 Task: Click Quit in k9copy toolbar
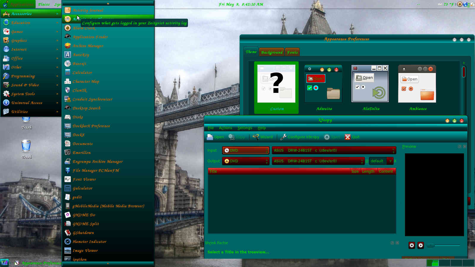click(x=352, y=137)
